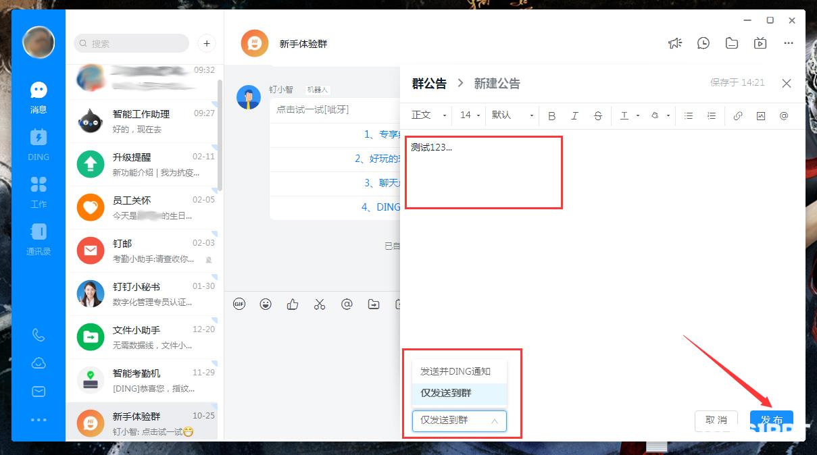Click the @ mention icon in announcement toolbar
Viewport: 817px width, 455px height.
pos(784,115)
